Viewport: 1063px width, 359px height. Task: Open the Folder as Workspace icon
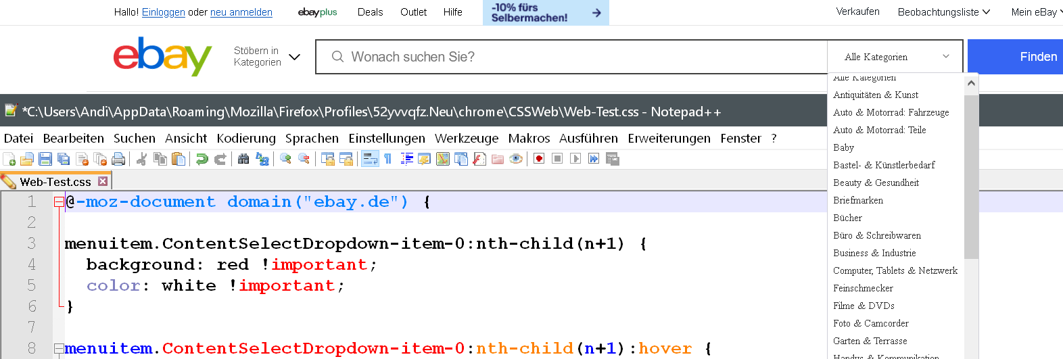[498, 159]
